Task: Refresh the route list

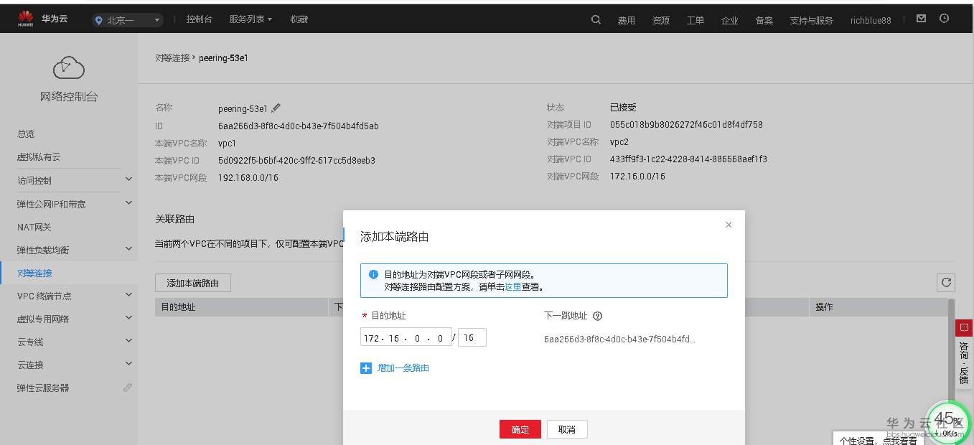Action: [x=946, y=282]
